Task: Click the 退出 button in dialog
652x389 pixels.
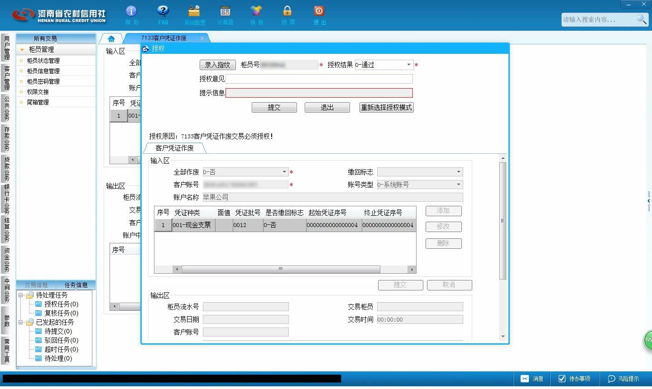Action: tap(327, 107)
